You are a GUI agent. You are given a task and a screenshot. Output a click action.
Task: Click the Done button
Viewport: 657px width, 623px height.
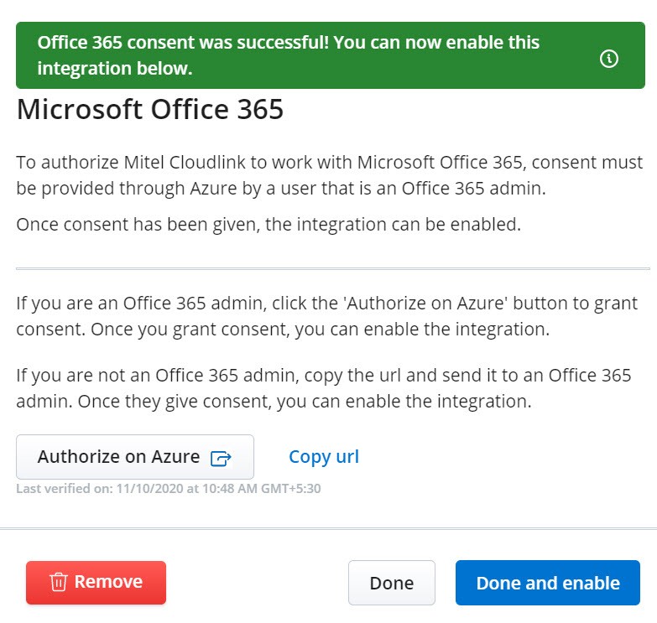pos(392,583)
